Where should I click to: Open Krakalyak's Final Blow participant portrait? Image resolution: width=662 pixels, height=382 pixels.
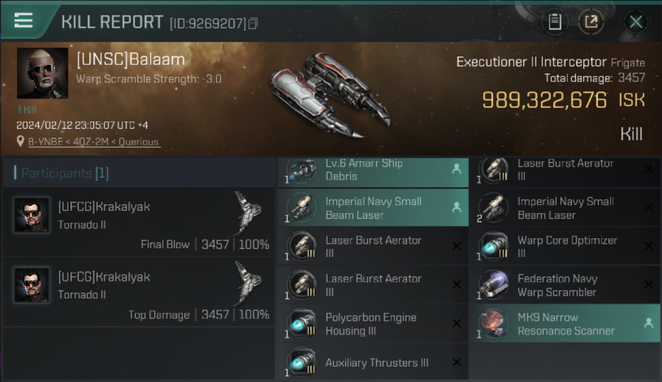point(32,215)
